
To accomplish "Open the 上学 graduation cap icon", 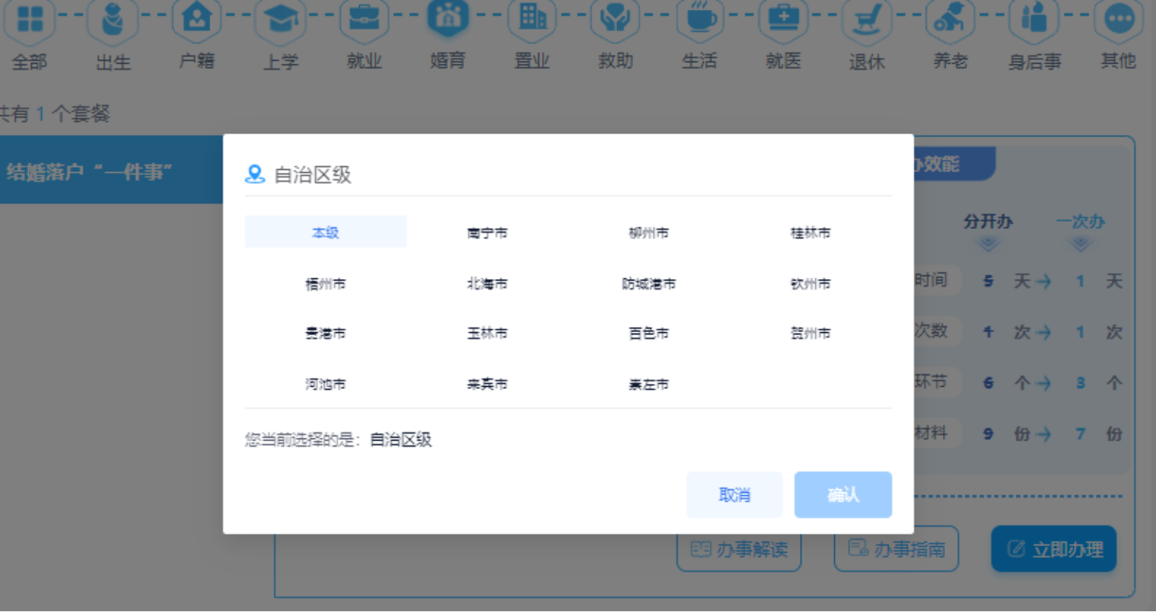I will tap(280, 20).
